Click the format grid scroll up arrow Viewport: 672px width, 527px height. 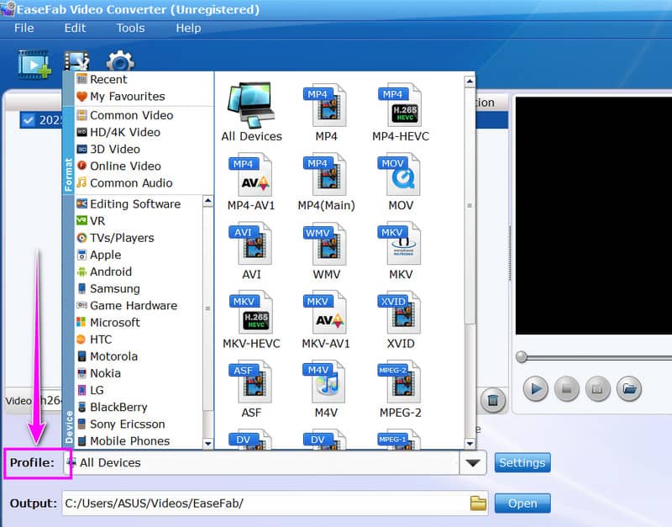[x=470, y=81]
